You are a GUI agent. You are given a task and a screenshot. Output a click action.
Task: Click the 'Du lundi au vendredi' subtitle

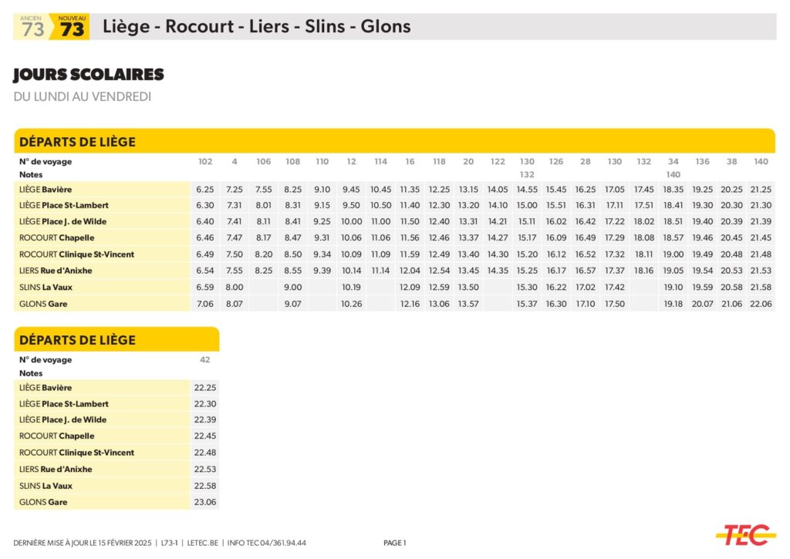pos(82,96)
